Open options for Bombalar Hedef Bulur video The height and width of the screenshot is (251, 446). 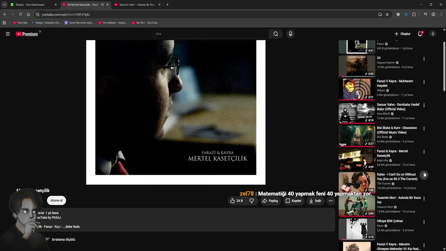(424, 105)
